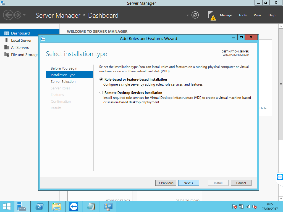Viewport: 283px width, 212px height.
Task: Open the dropdown arrow beside the refresh icon
Action: tap(188, 15)
